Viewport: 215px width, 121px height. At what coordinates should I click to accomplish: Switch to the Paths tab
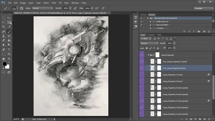coord(159,35)
